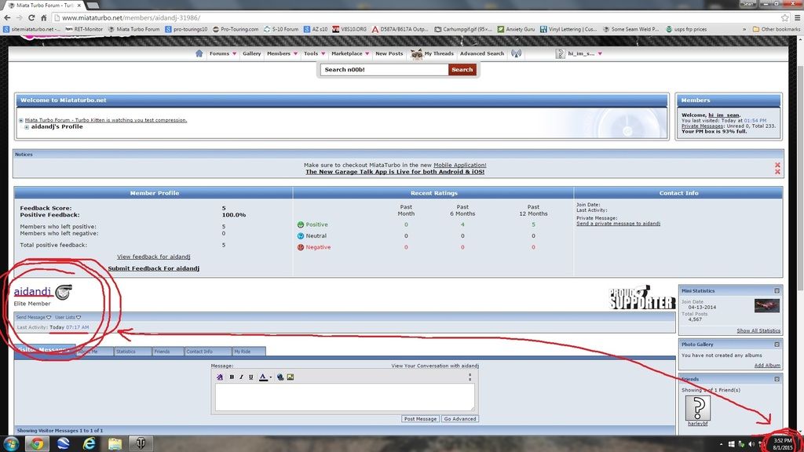The image size is (804, 452).
Task: Open Advanced Search from the navbar
Action: [482, 53]
